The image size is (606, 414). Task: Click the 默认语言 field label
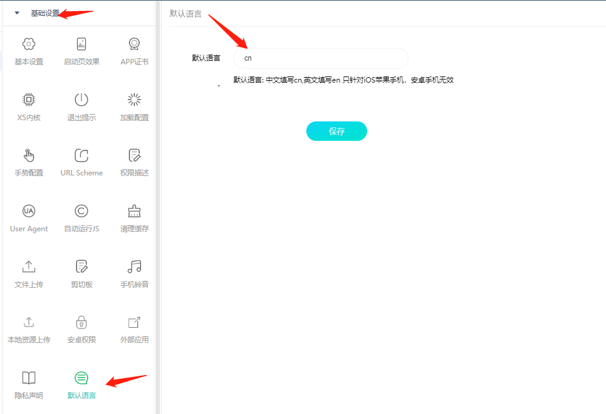coord(206,58)
